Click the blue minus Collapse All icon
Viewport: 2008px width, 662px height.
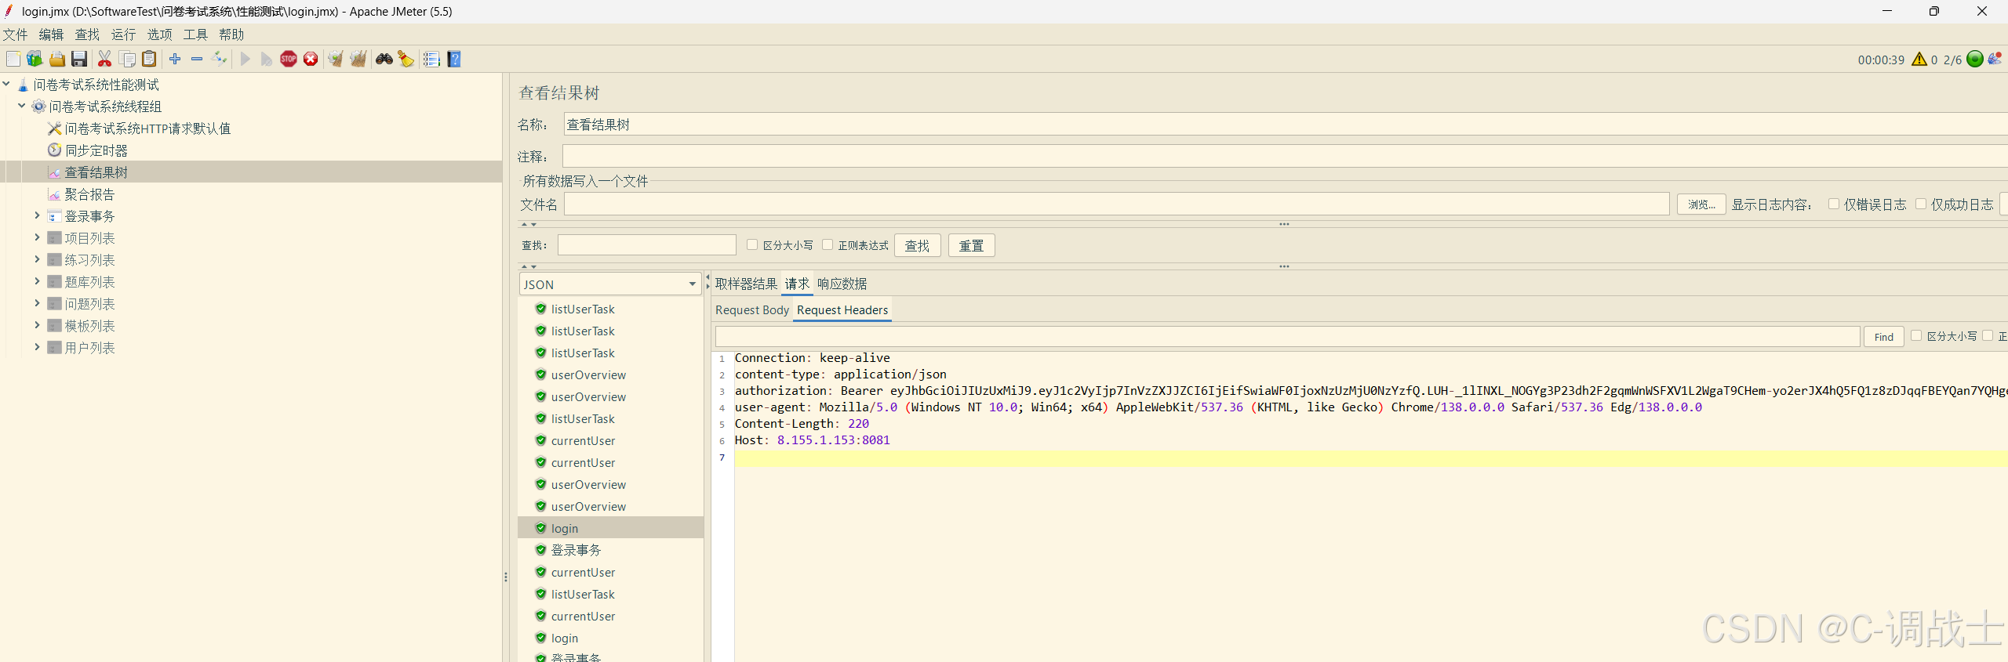(197, 59)
